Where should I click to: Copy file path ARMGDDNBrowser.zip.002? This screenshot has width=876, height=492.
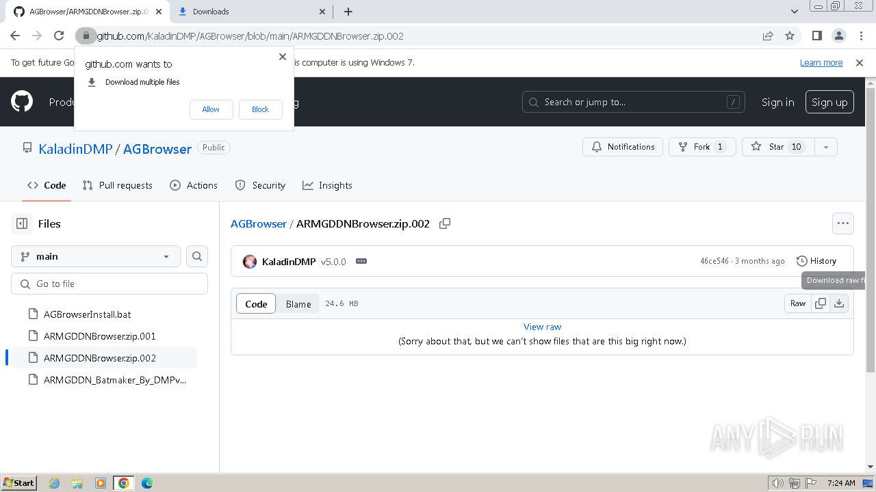pyautogui.click(x=445, y=223)
